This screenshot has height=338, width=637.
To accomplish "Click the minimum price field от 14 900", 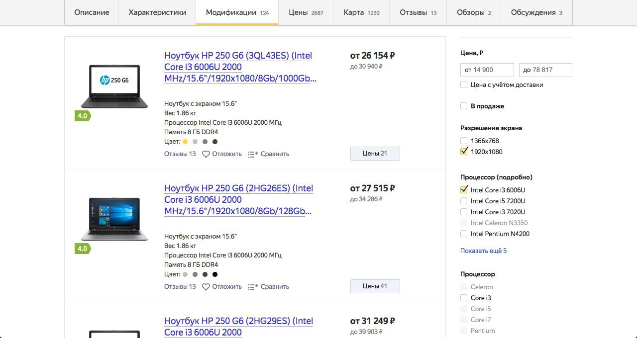I will click(x=487, y=70).
